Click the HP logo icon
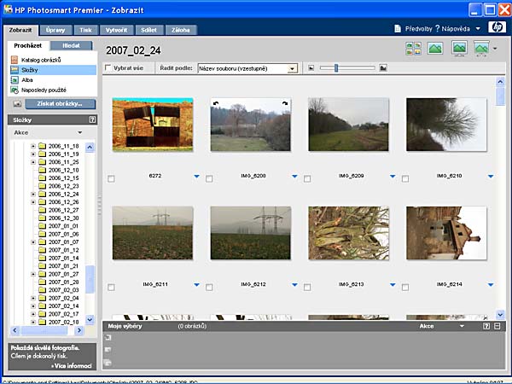Image resolution: width=512 pixels, height=384 pixels. coord(497,28)
